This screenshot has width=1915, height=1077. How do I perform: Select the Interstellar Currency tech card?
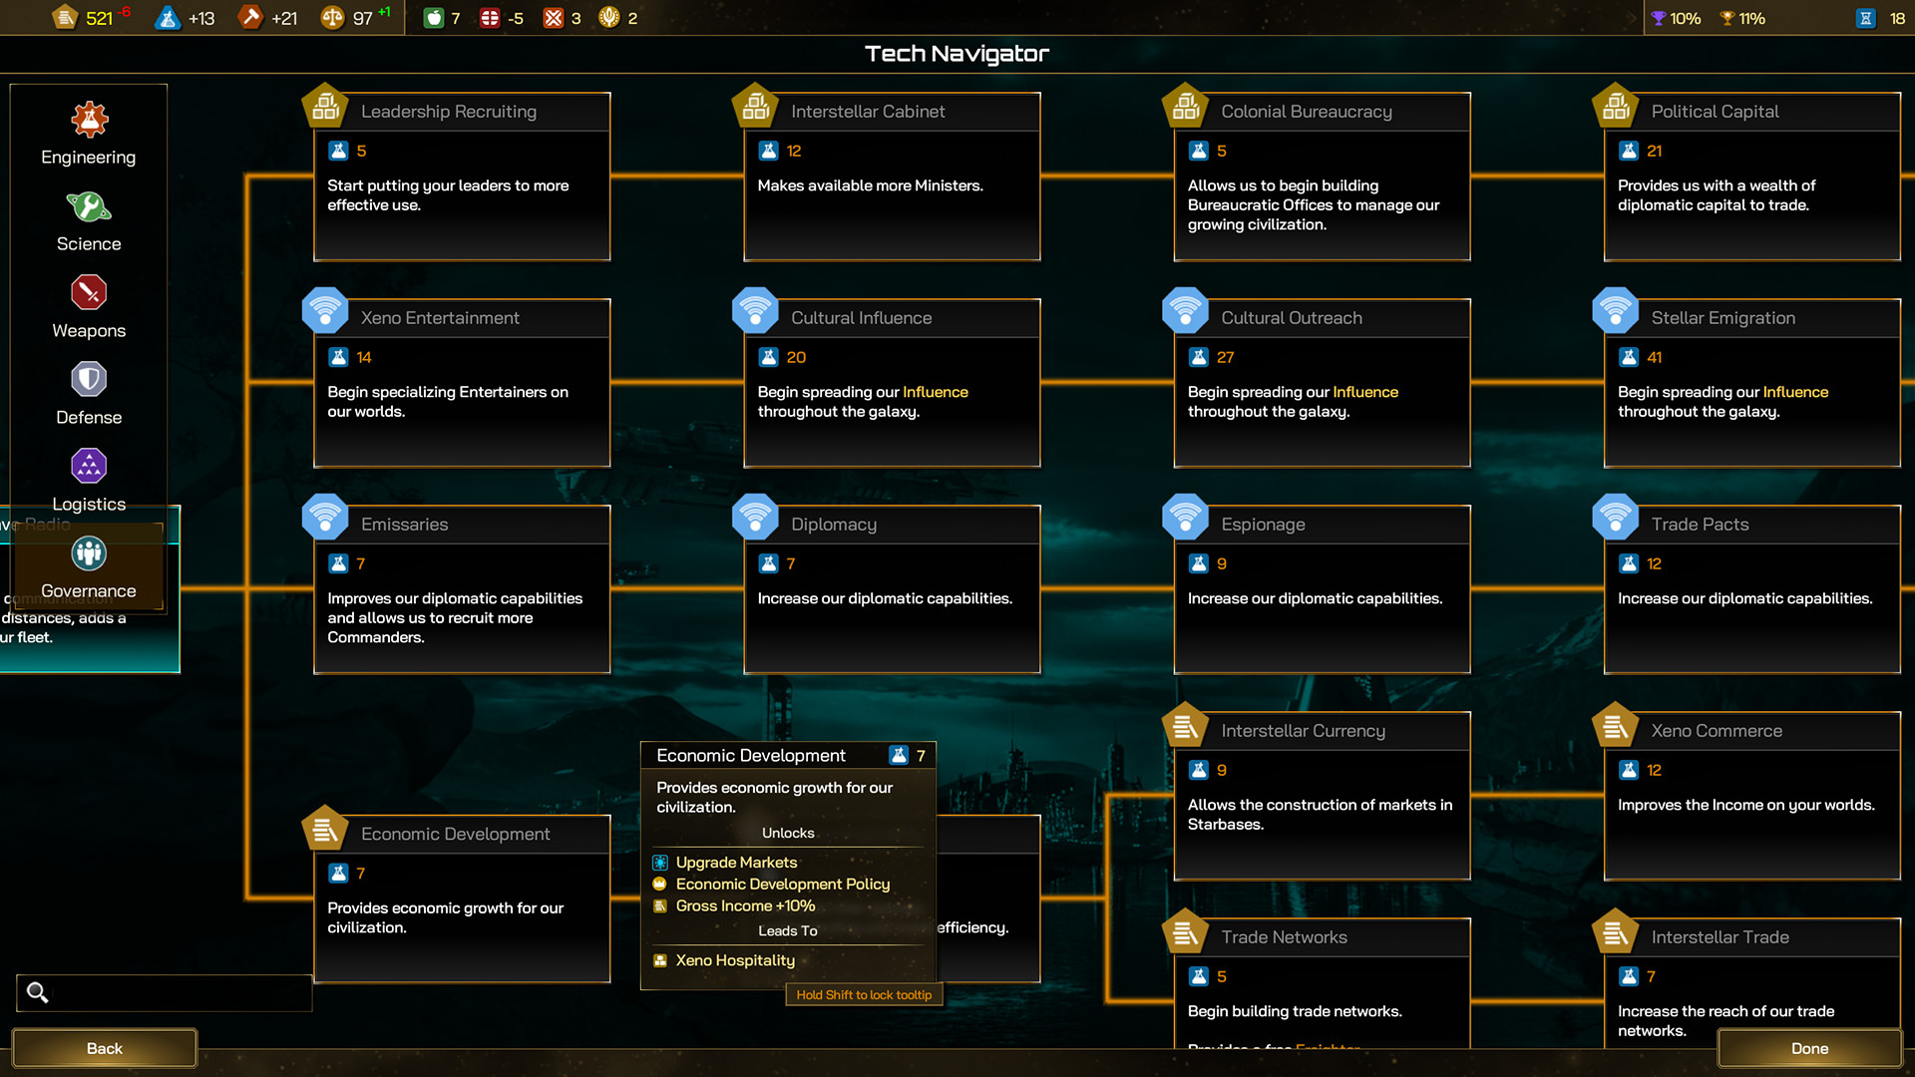click(x=1321, y=797)
